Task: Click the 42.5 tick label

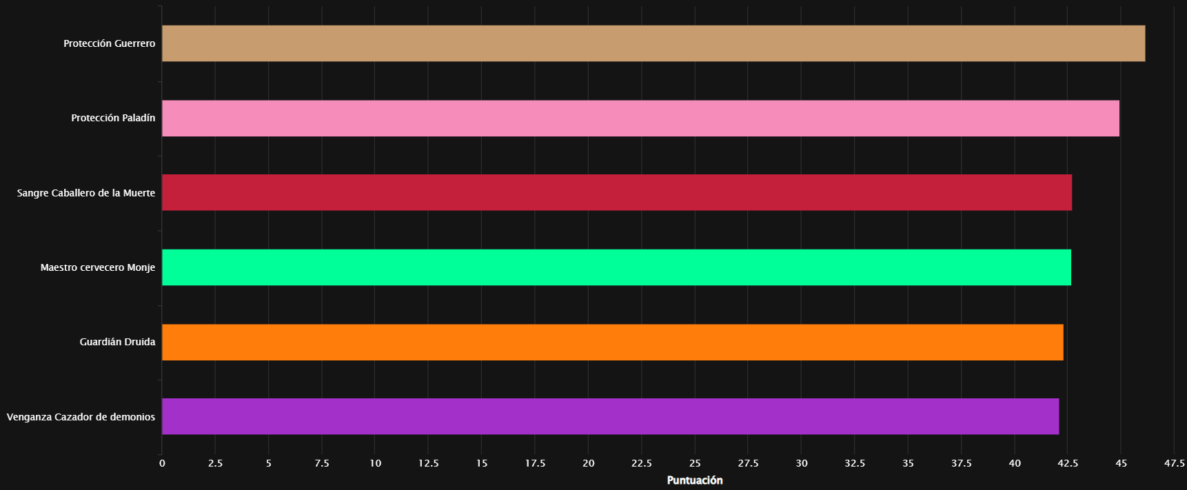Action: pos(1068,463)
